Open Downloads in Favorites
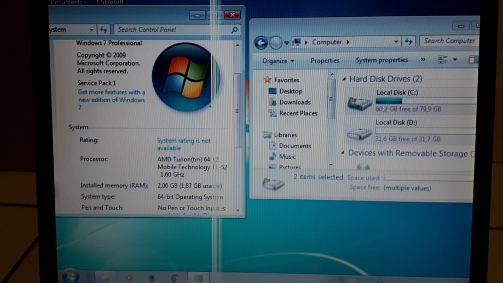Screen dimensions: 503x283 295,102
